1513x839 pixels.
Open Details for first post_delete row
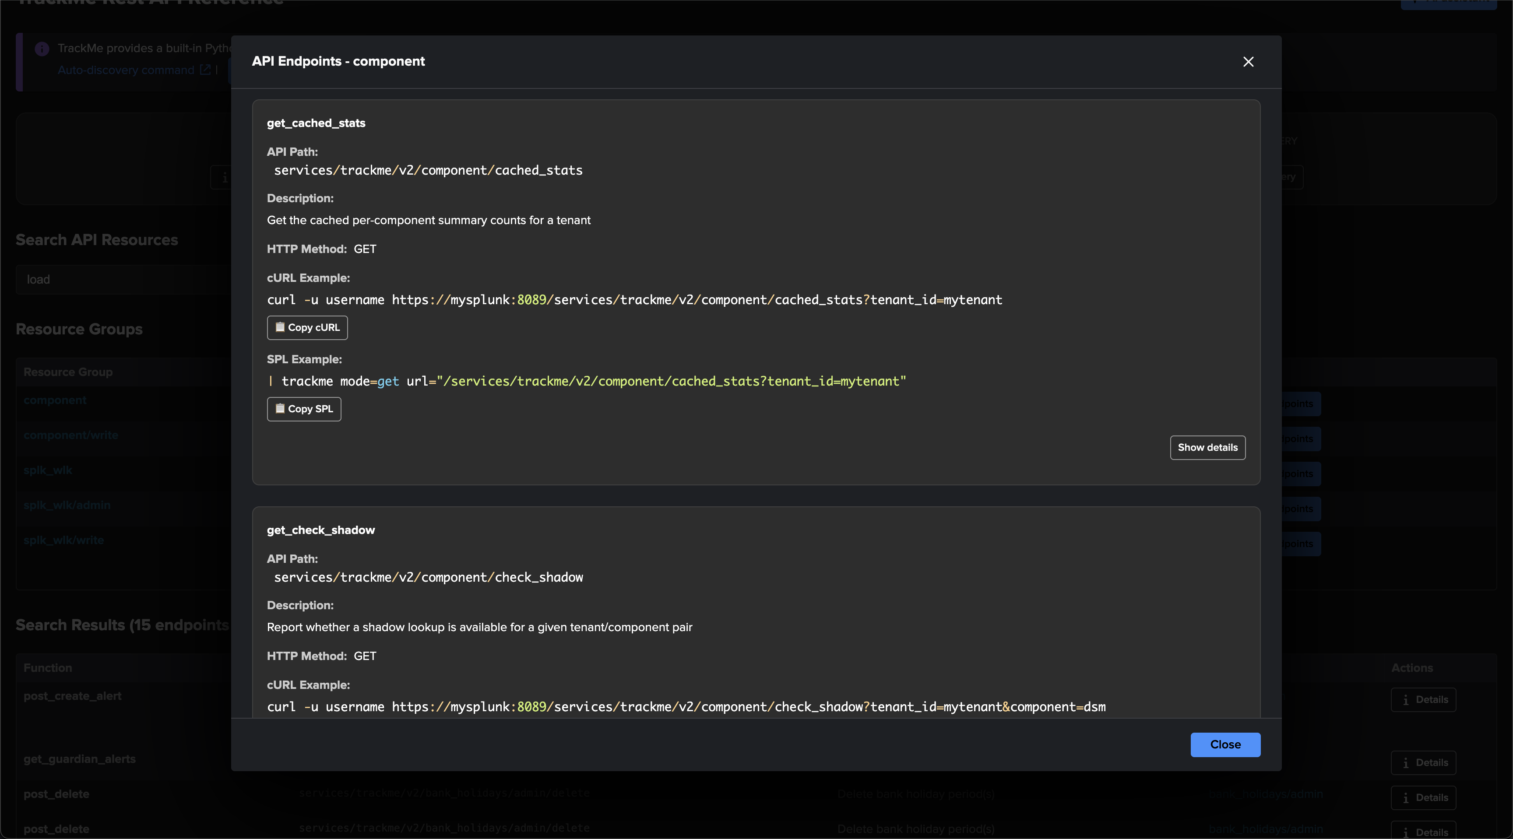pos(1423,797)
